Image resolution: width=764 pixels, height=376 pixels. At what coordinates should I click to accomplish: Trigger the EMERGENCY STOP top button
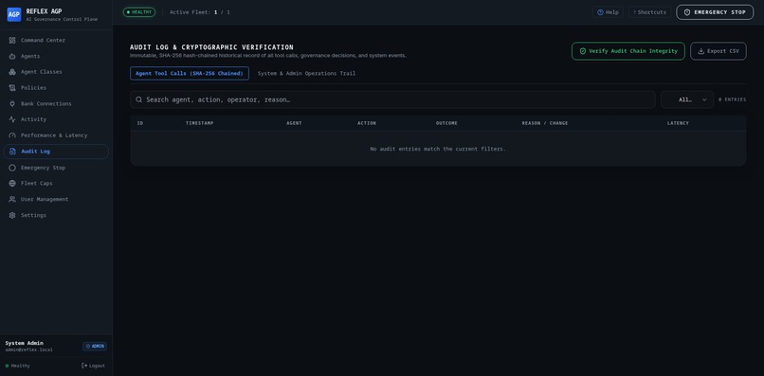pyautogui.click(x=715, y=12)
